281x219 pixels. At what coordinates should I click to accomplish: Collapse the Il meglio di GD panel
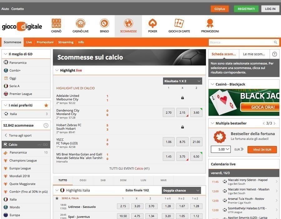point(6,54)
